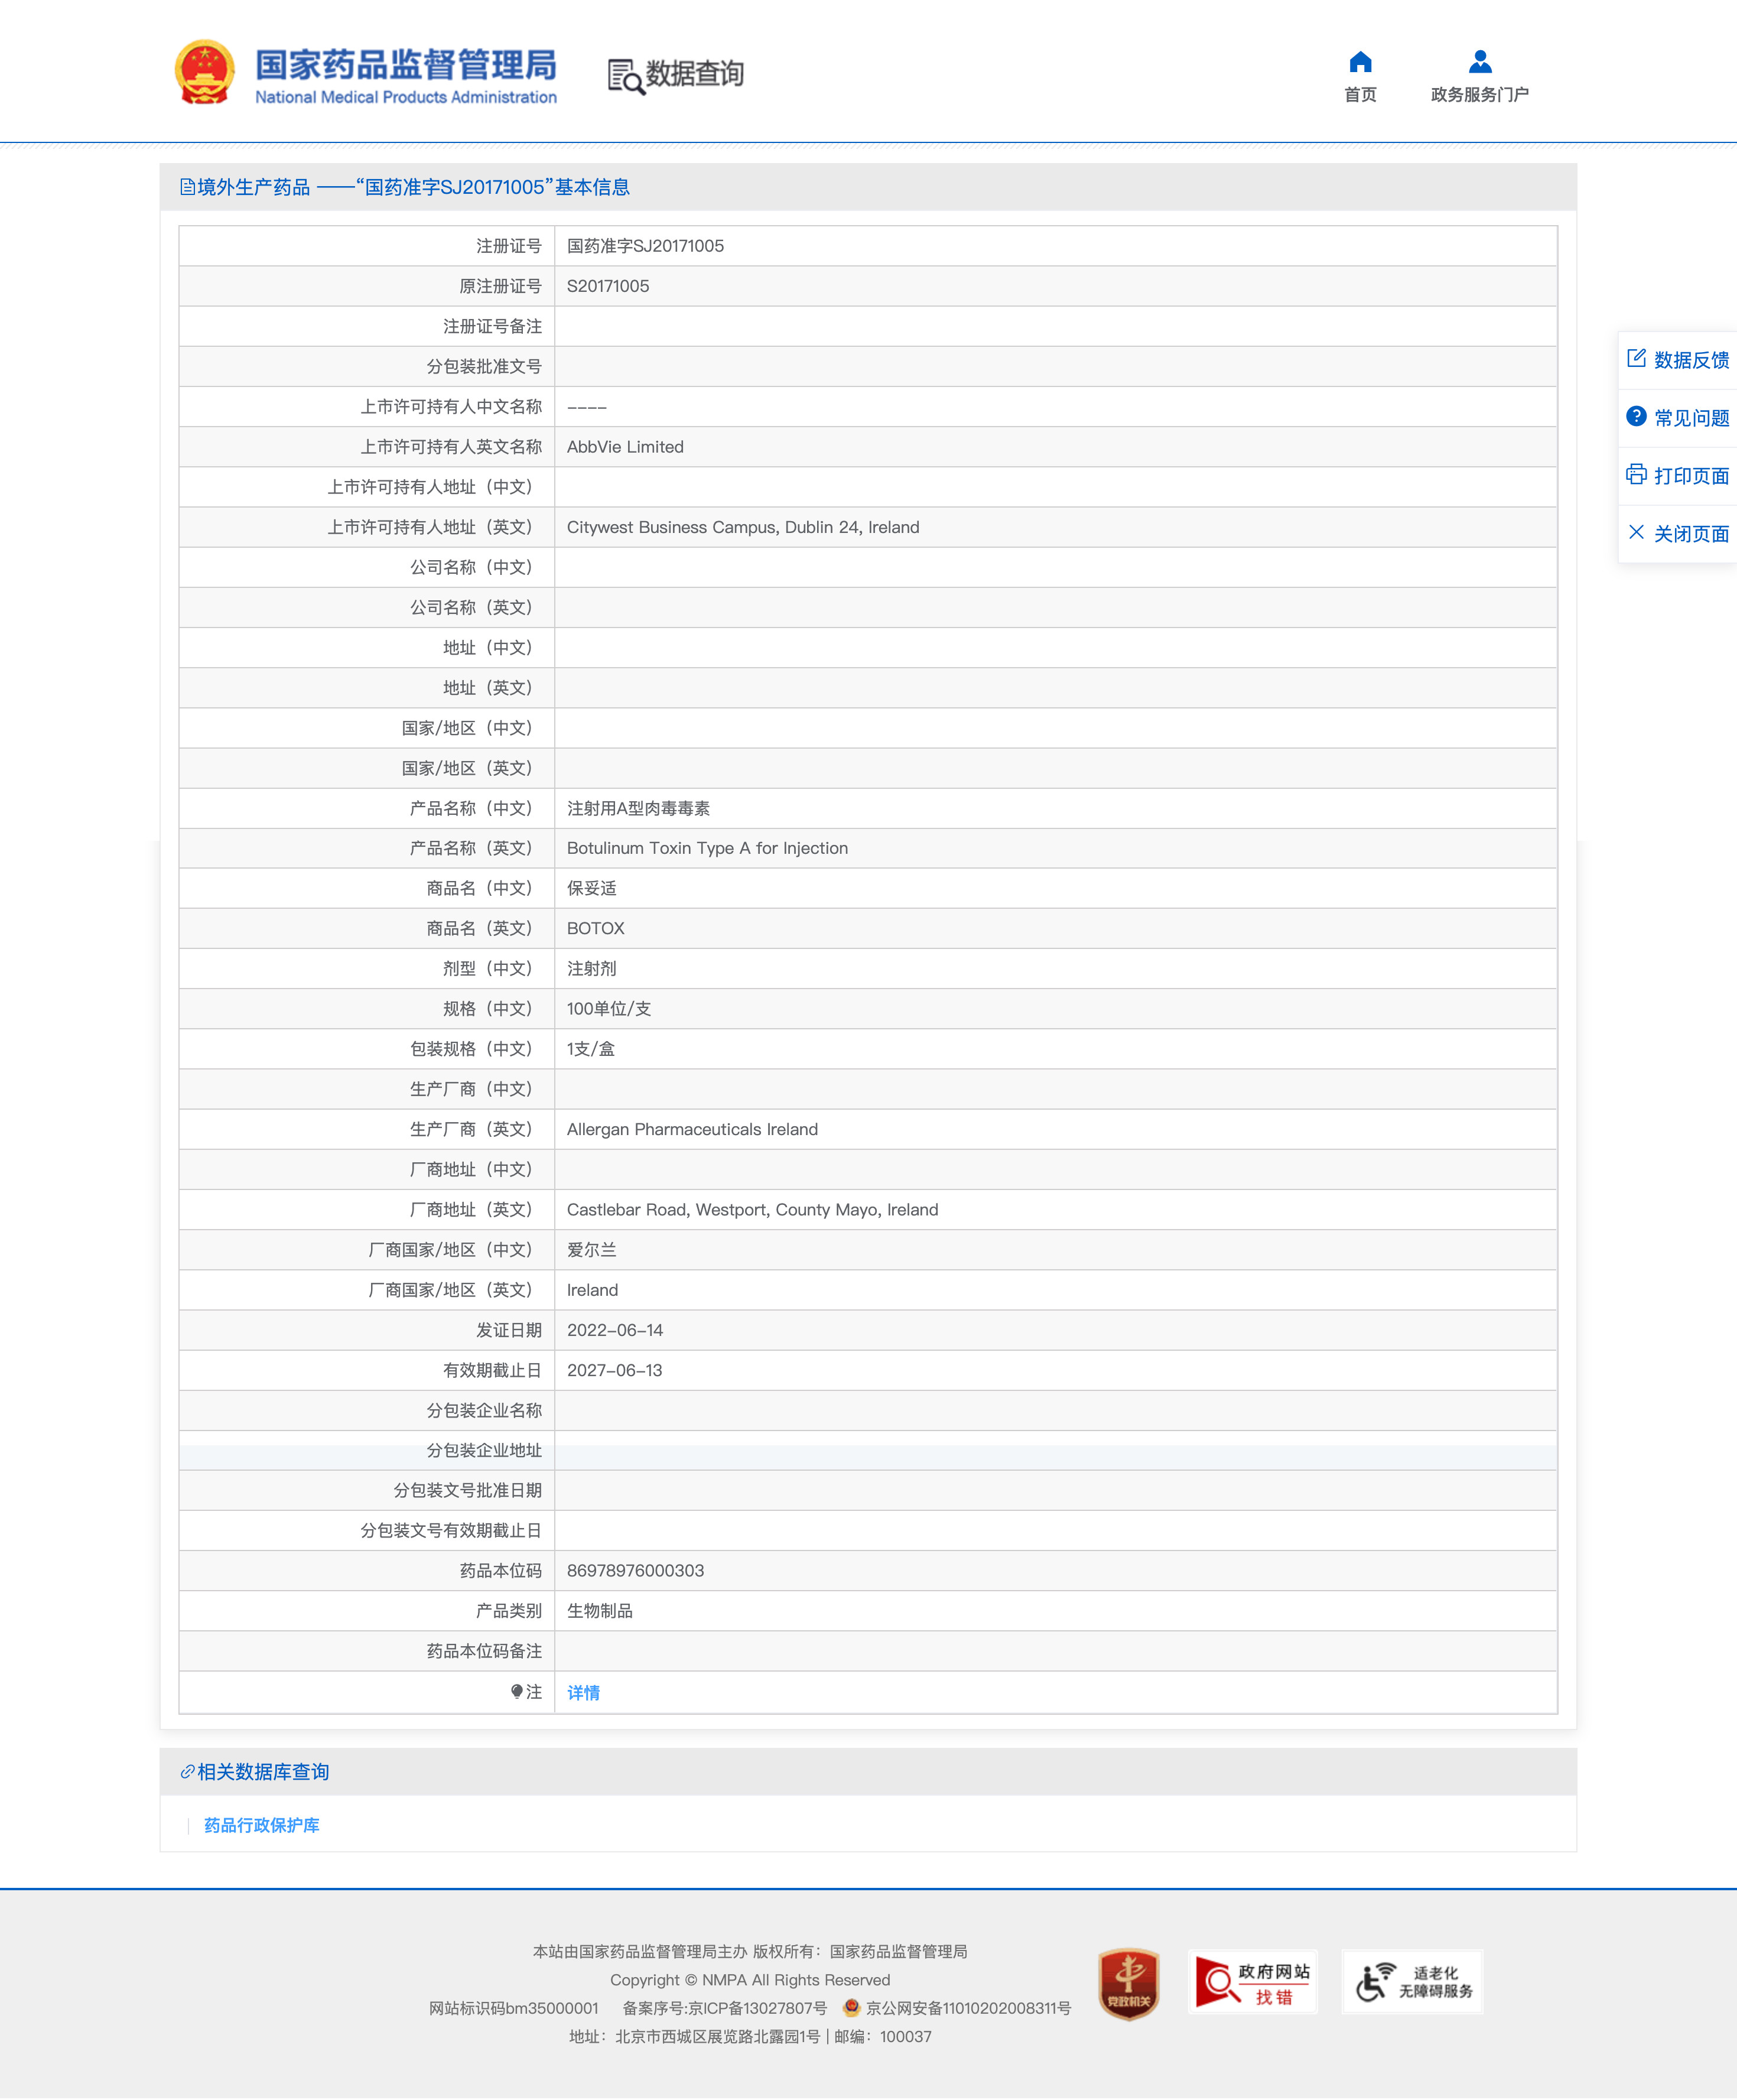Click the 药品本位码 value 86978976000303
Viewport: 1737px width, 2100px height.
(635, 1570)
